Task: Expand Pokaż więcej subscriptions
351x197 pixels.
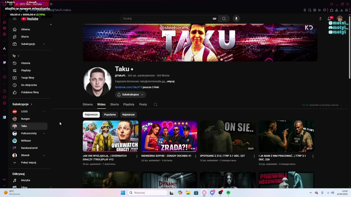Action: pyautogui.click(x=29, y=163)
